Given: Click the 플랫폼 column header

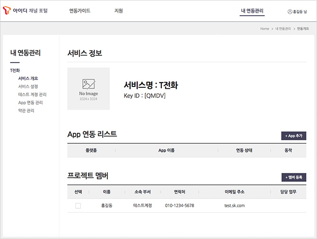Looking at the screenshot, I should tap(91, 150).
